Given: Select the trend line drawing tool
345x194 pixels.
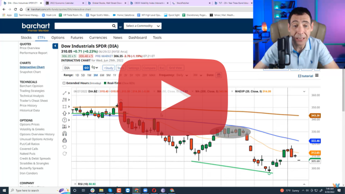Looking at the screenshot, I should pyautogui.click(x=65, y=93).
